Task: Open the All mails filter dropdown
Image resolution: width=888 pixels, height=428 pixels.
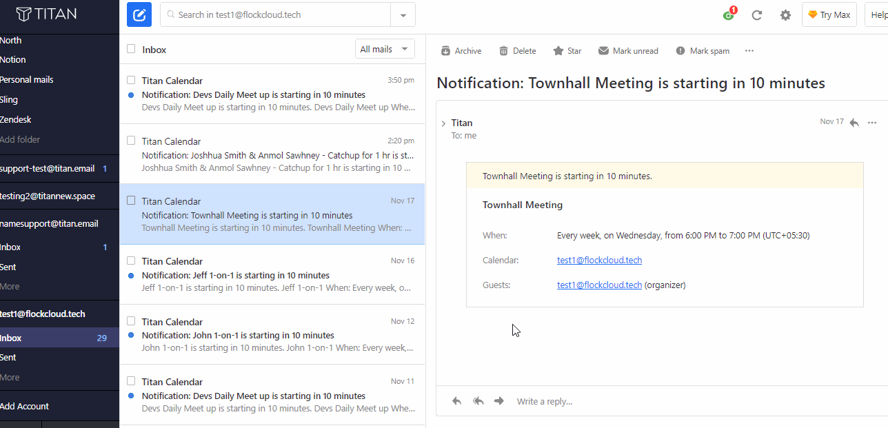Action: (385, 49)
